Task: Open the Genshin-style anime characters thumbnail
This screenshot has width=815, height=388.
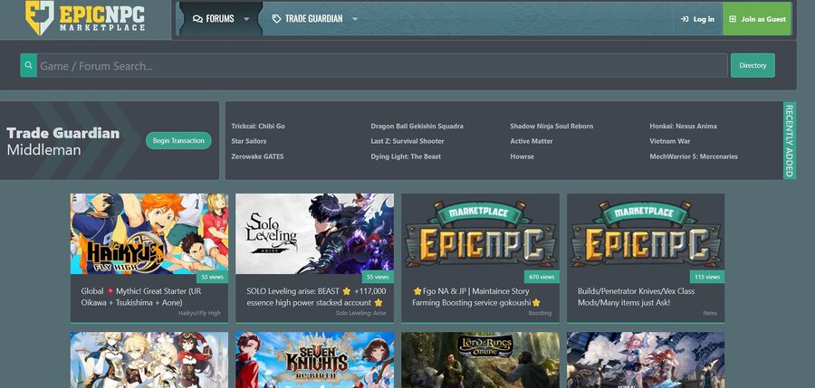Action: (149, 360)
